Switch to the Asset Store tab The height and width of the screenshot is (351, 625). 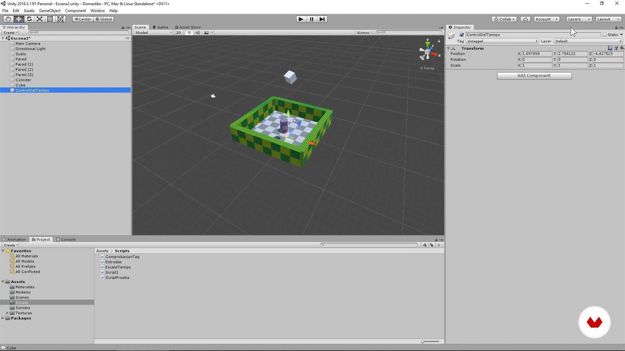tap(188, 27)
